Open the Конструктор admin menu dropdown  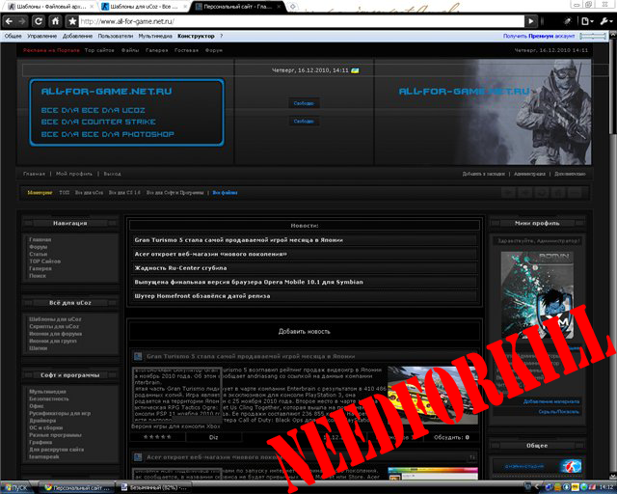(199, 36)
